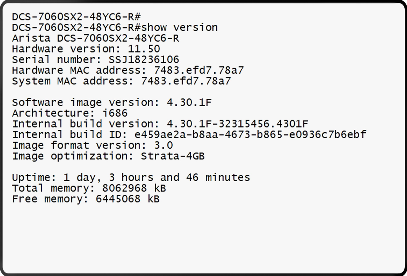This screenshot has width=407, height=276.
Task: Click the uptime value text
Action: [157, 178]
